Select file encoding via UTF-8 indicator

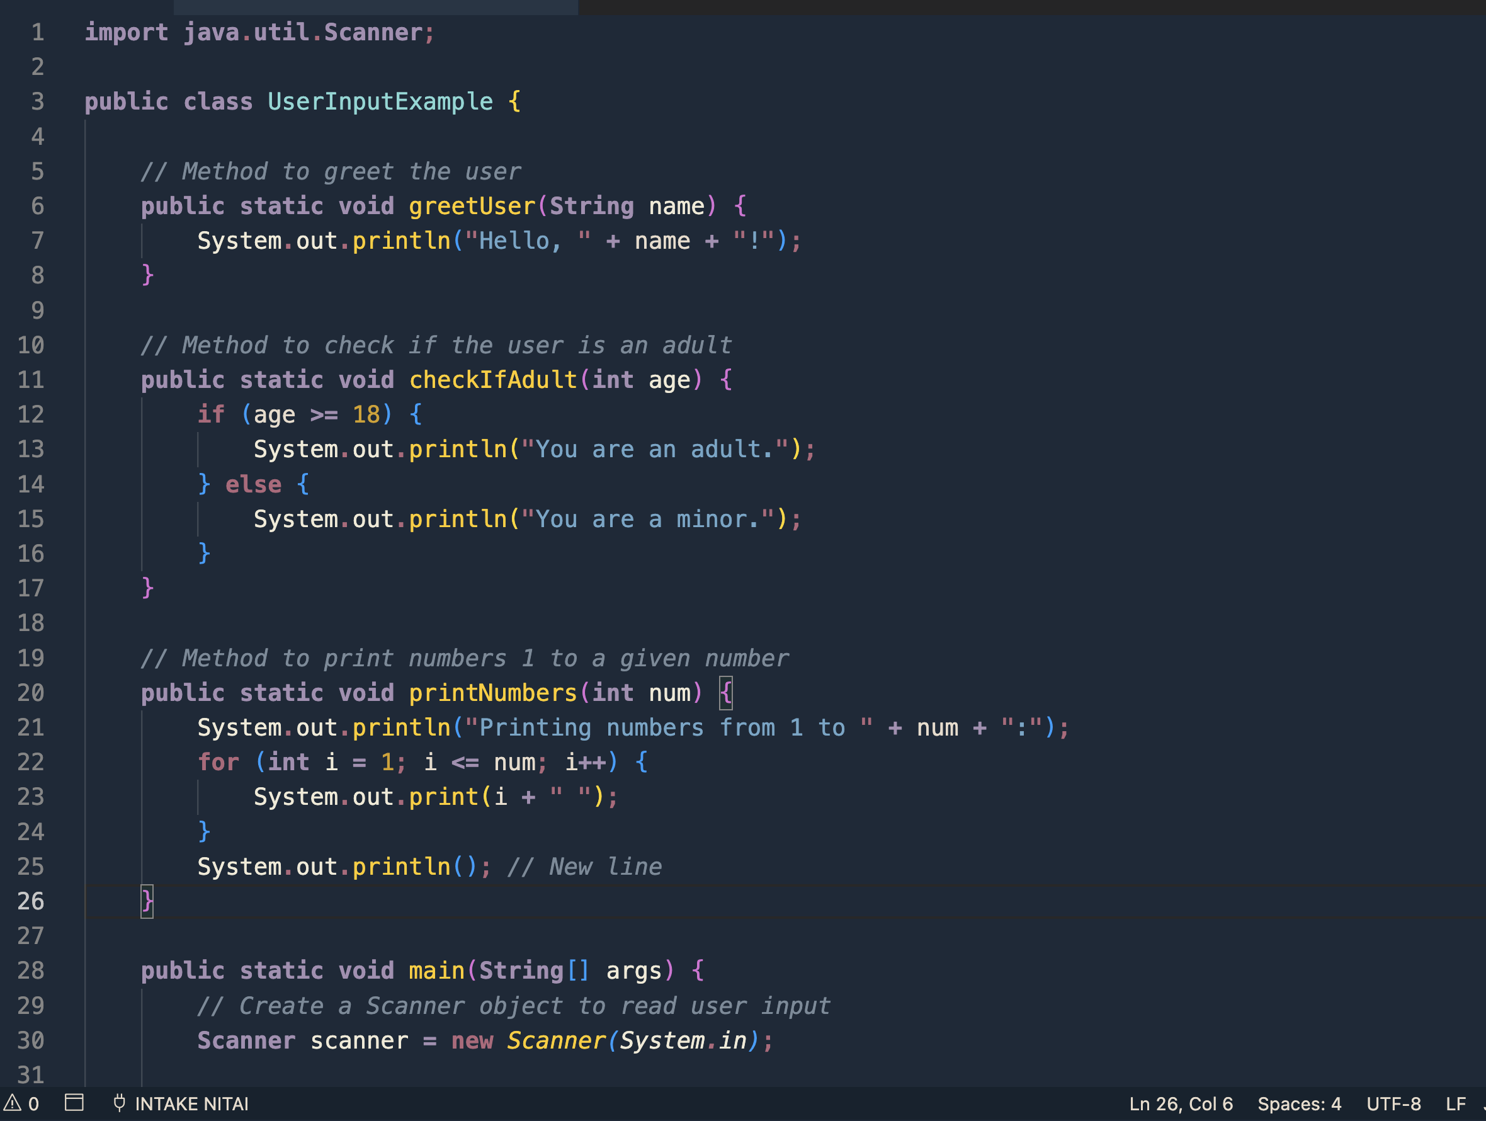point(1393,1103)
